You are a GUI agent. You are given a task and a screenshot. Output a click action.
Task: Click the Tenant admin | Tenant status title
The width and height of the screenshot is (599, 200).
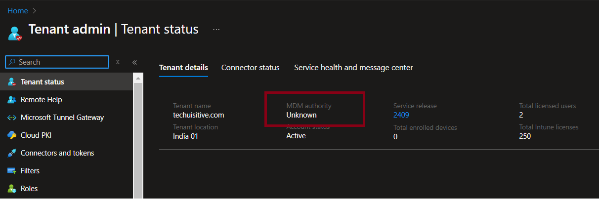(114, 29)
